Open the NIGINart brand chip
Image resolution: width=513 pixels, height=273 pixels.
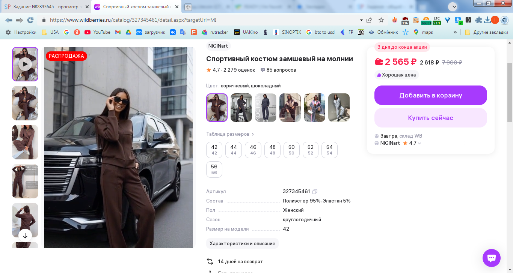[x=218, y=46]
